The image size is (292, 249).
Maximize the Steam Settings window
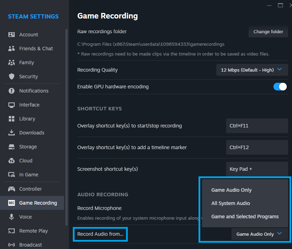pos(280,5)
